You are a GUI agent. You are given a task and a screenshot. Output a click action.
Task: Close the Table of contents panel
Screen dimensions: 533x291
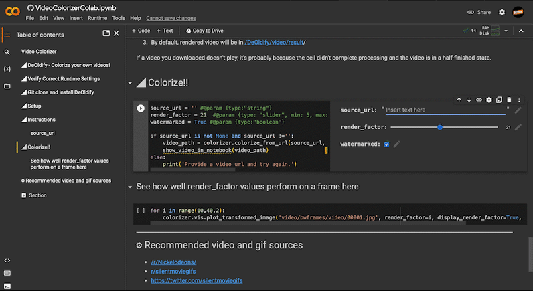[x=117, y=33]
